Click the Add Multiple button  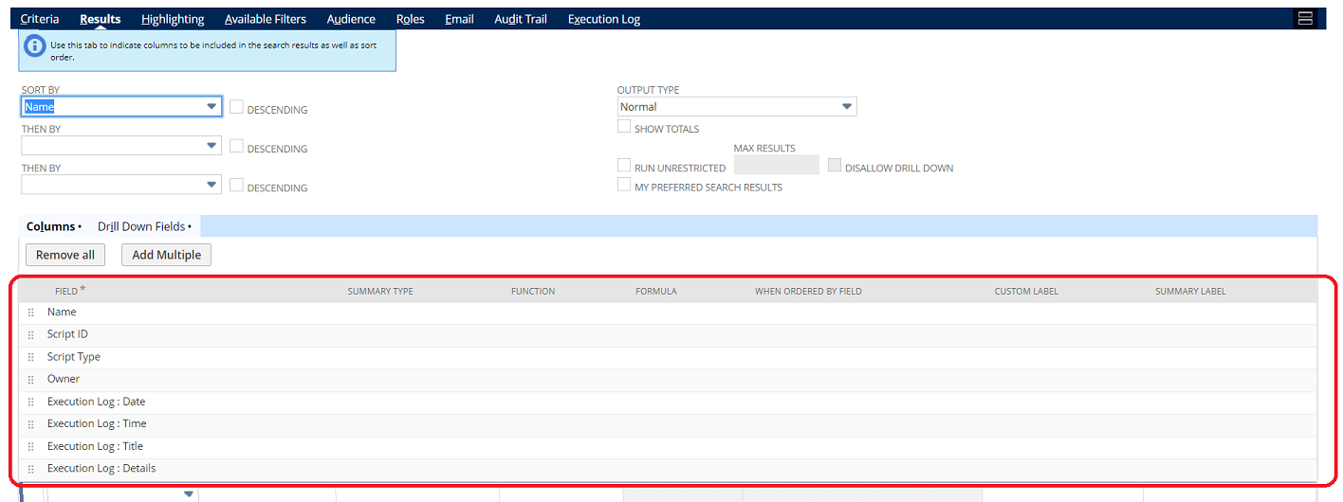[166, 255]
